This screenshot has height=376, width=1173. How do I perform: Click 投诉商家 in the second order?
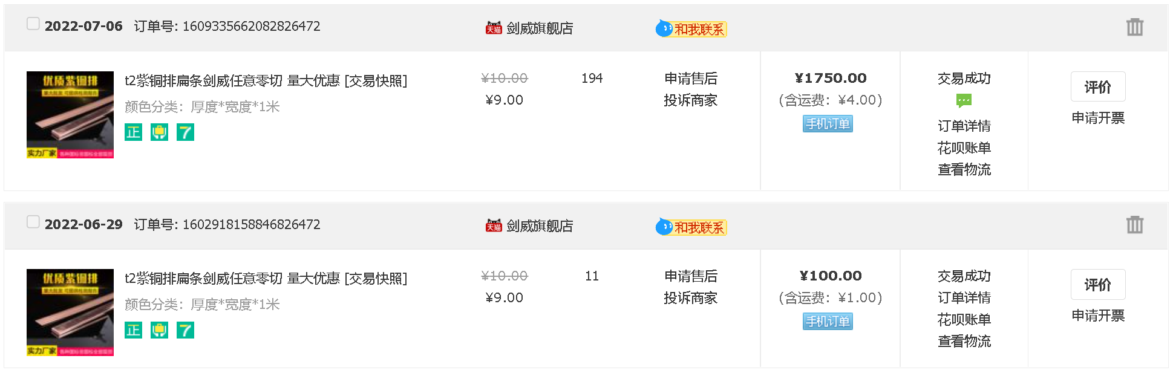690,297
